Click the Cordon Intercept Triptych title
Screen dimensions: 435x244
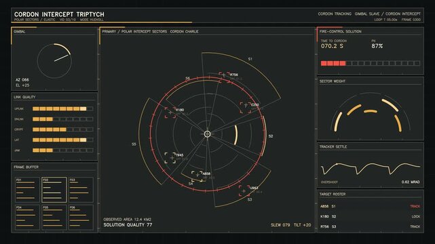(59, 14)
